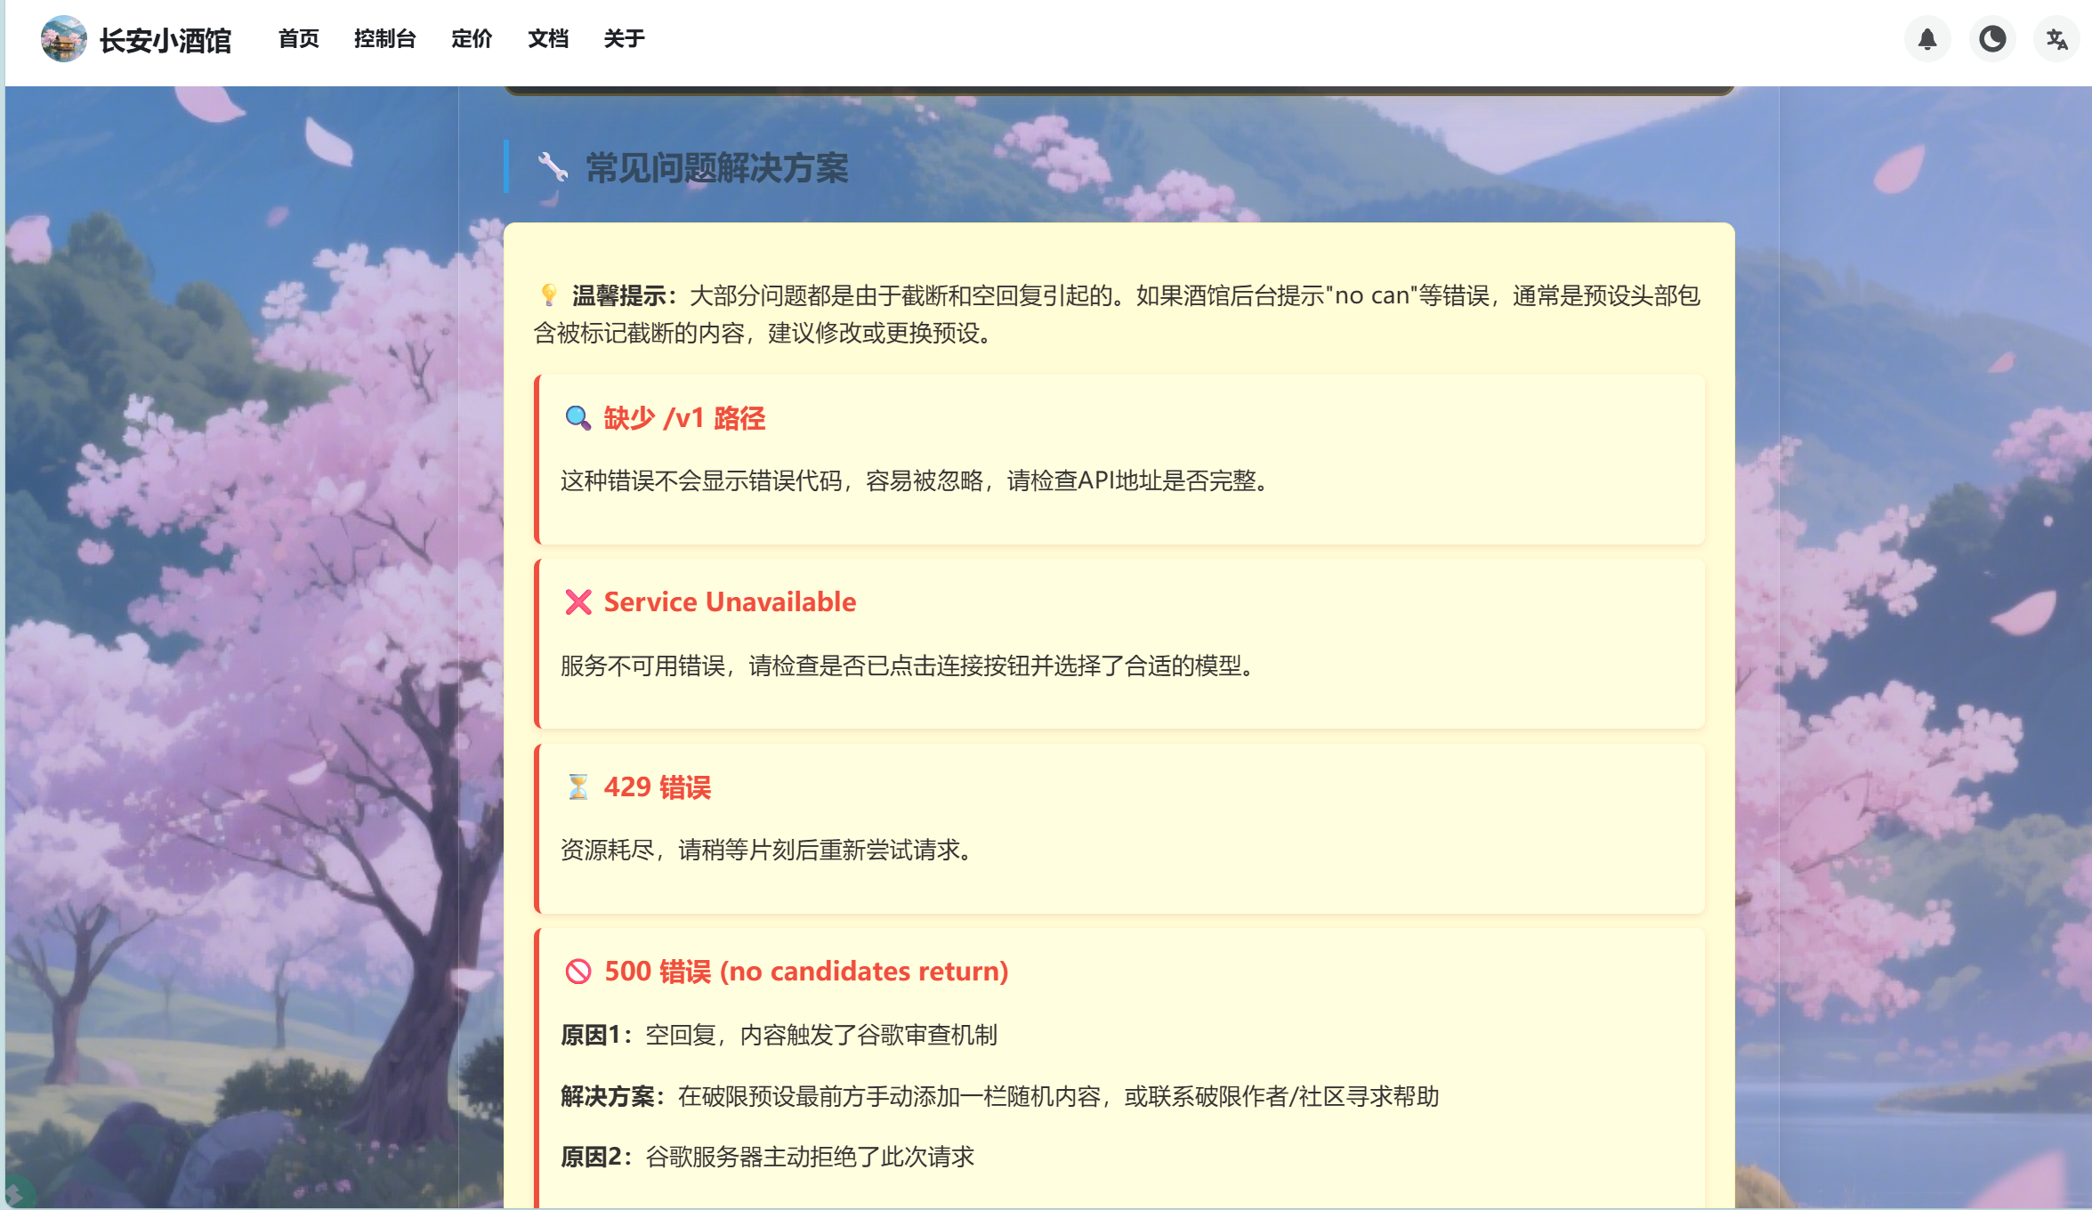This screenshot has height=1210, width=2092.
Task: Click the 缺少 /v1 路径 heading
Action: [x=684, y=417]
